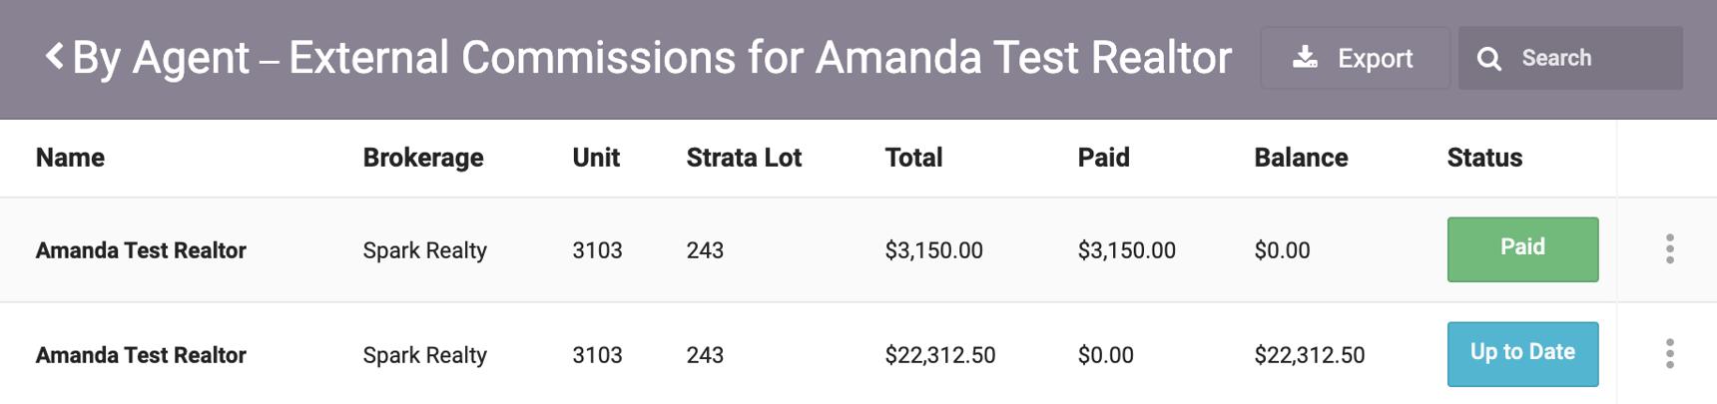Click the Export download icon
Viewport: 1717px width, 404px height.
click(1305, 58)
